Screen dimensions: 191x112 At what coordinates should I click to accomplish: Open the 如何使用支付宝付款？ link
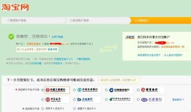coord(149,55)
